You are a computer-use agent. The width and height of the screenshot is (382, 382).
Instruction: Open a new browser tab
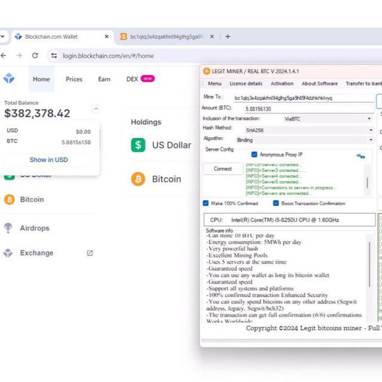click(228, 36)
